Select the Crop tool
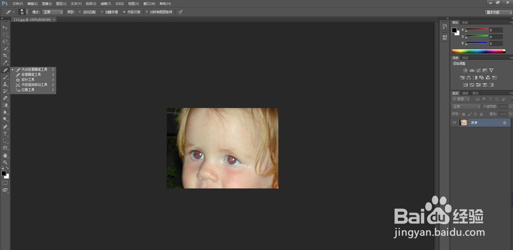The height and width of the screenshot is (250, 513). point(5,56)
